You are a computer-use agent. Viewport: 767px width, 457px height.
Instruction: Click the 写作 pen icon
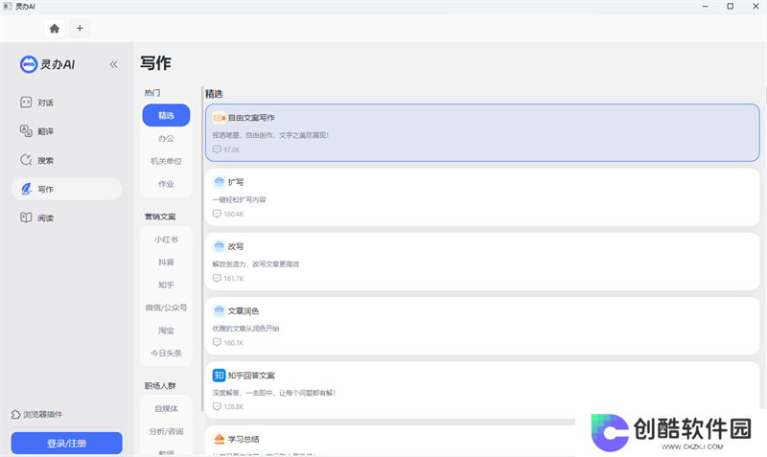(27, 189)
